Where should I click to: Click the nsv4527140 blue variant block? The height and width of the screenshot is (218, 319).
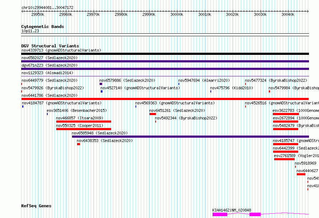[102, 91]
